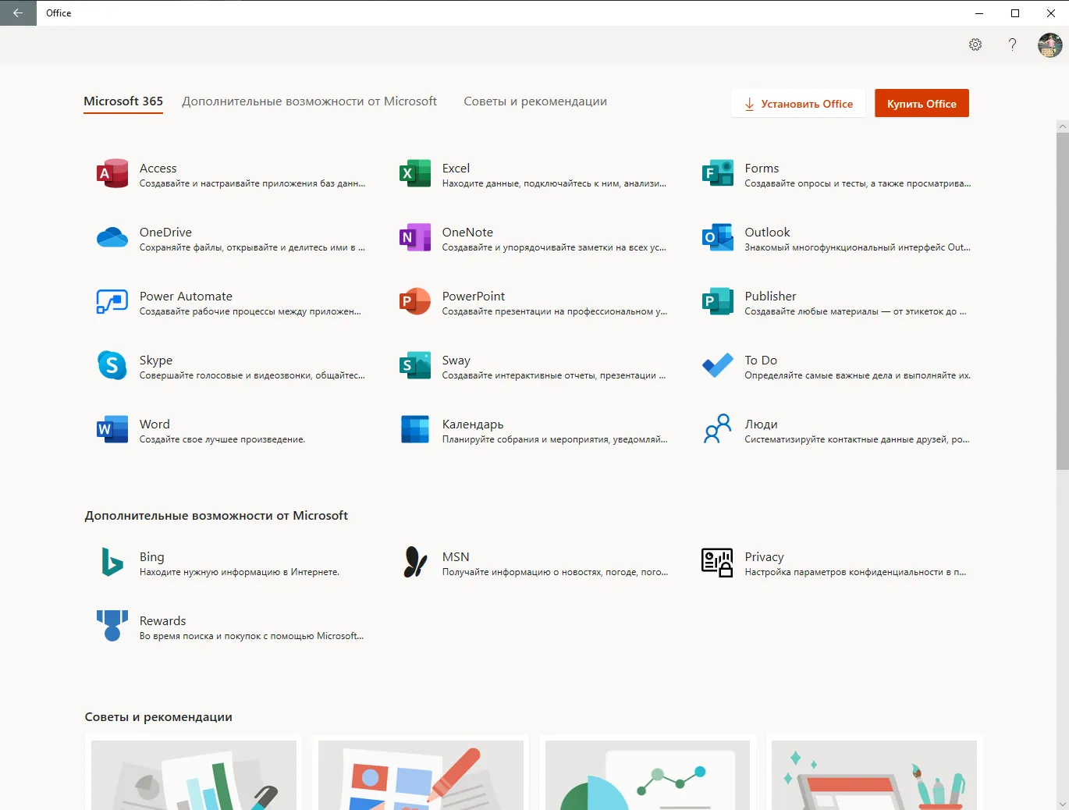Open the Календарь calendar icon
This screenshot has height=810, width=1069.
pyautogui.click(x=415, y=429)
